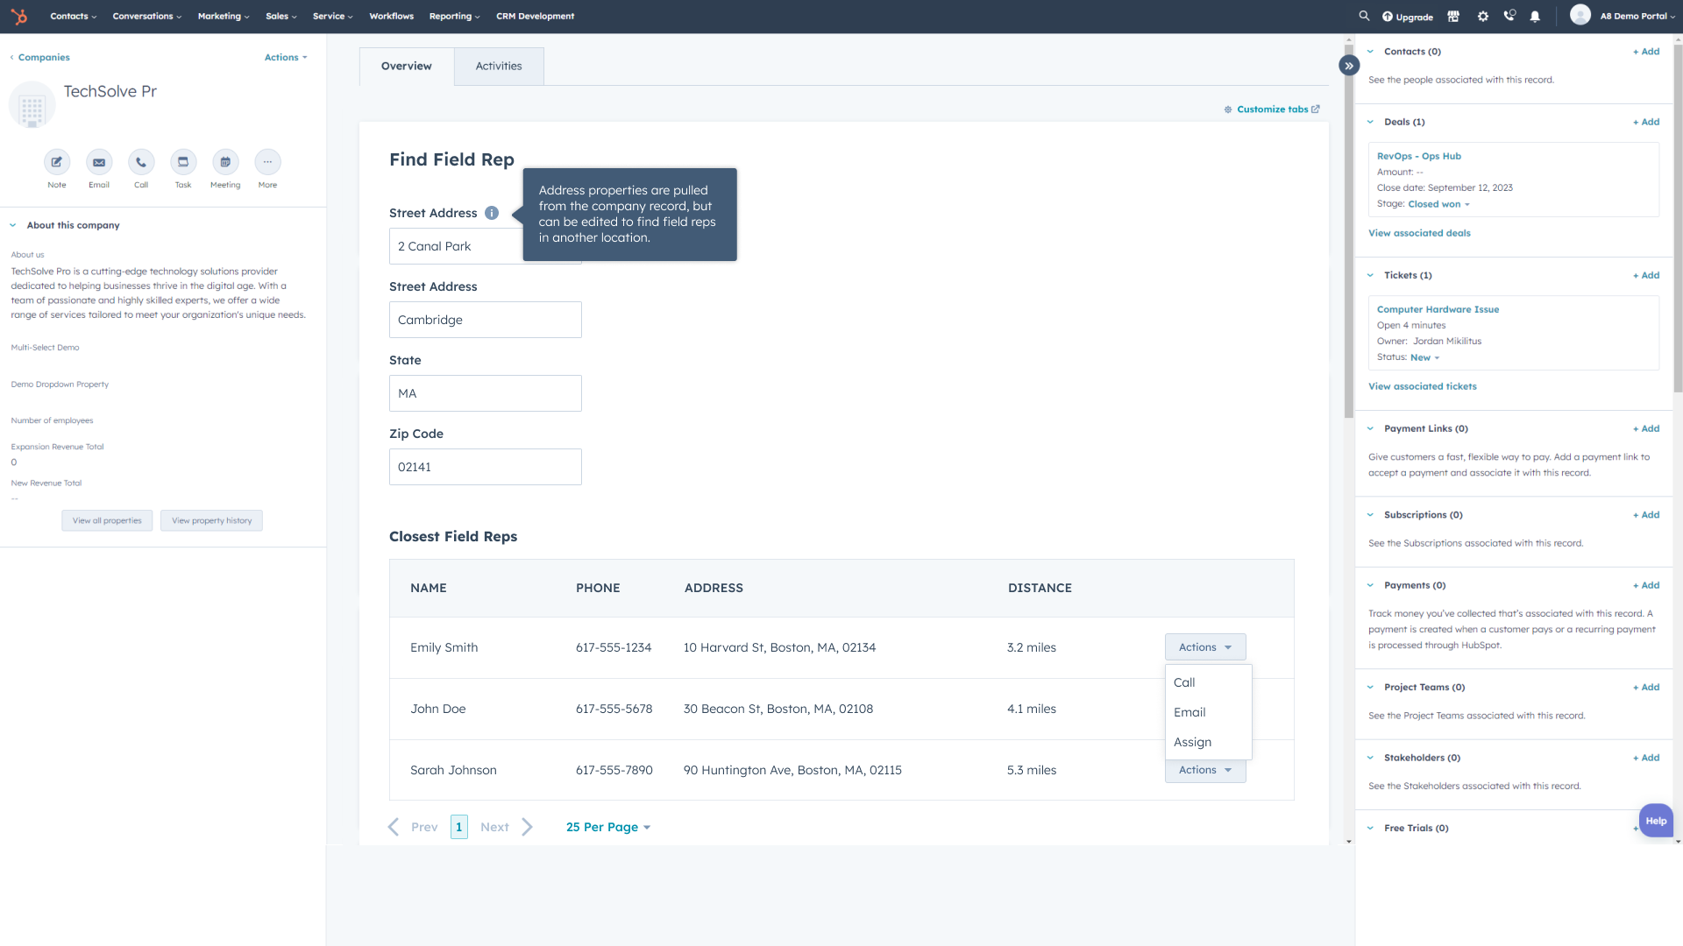The width and height of the screenshot is (1683, 946).
Task: Collapse the Contacts (0) section
Action: (x=1370, y=52)
